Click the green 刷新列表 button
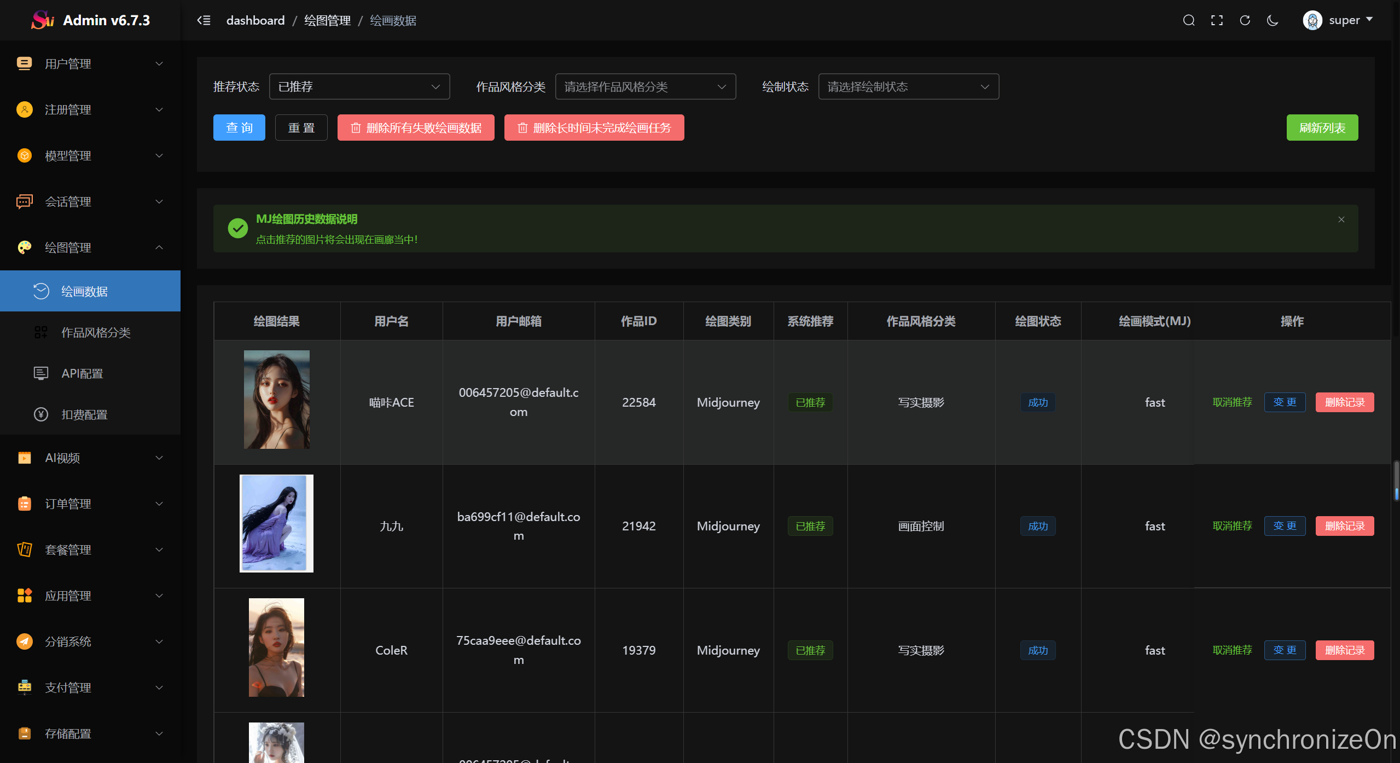 pyautogui.click(x=1322, y=128)
